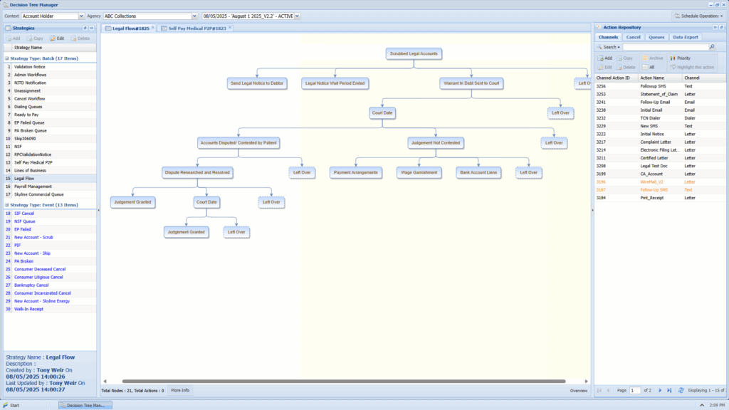Screen dimensions: 729x410
Task: Collapse the Strategies panel with the arrow icon
Action: coord(92,28)
